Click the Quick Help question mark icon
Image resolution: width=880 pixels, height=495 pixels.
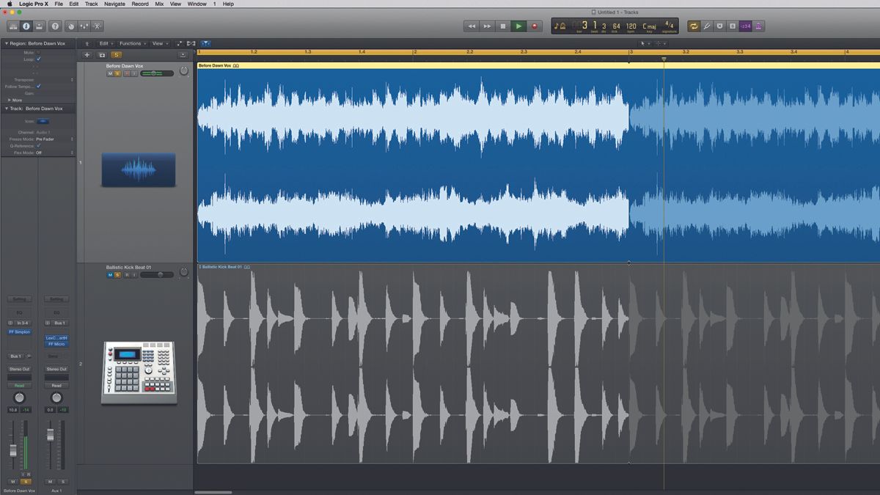(x=55, y=26)
